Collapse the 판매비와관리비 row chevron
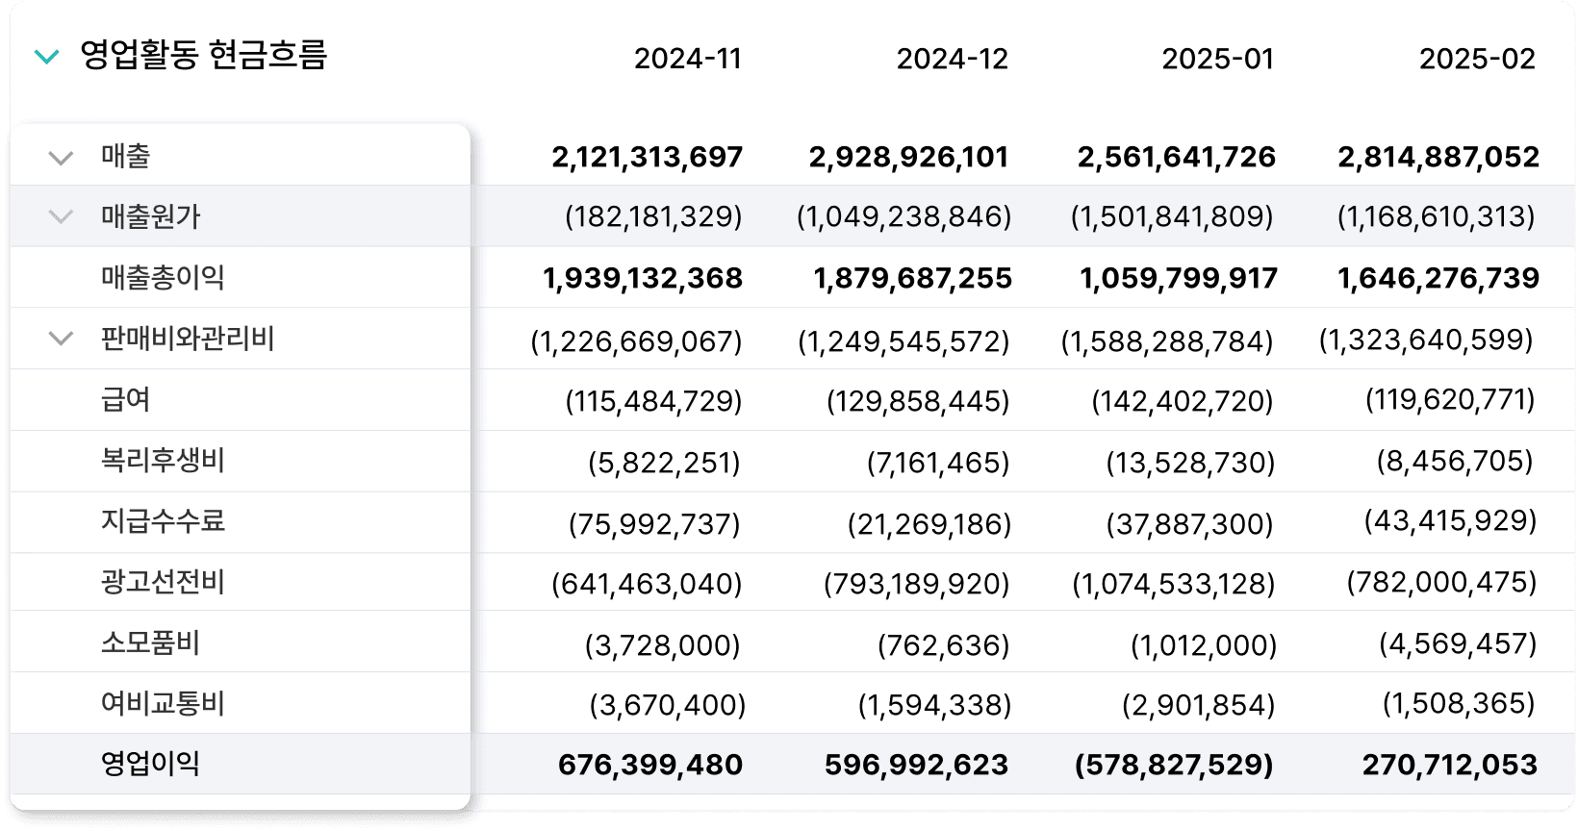The image size is (1578, 831). pos(61,339)
